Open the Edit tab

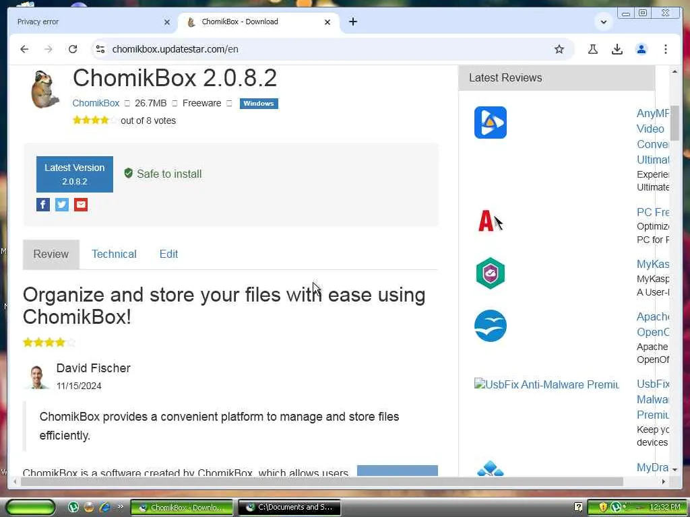(x=168, y=254)
